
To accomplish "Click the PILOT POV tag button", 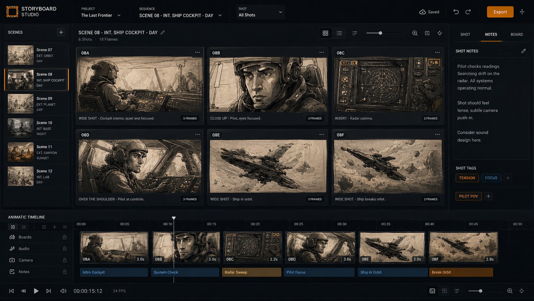I will [469, 196].
